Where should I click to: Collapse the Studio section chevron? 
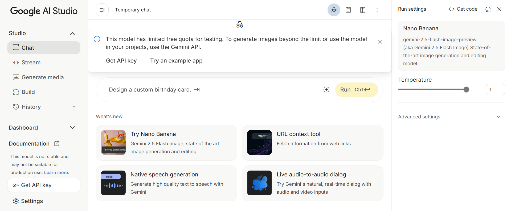point(72,33)
